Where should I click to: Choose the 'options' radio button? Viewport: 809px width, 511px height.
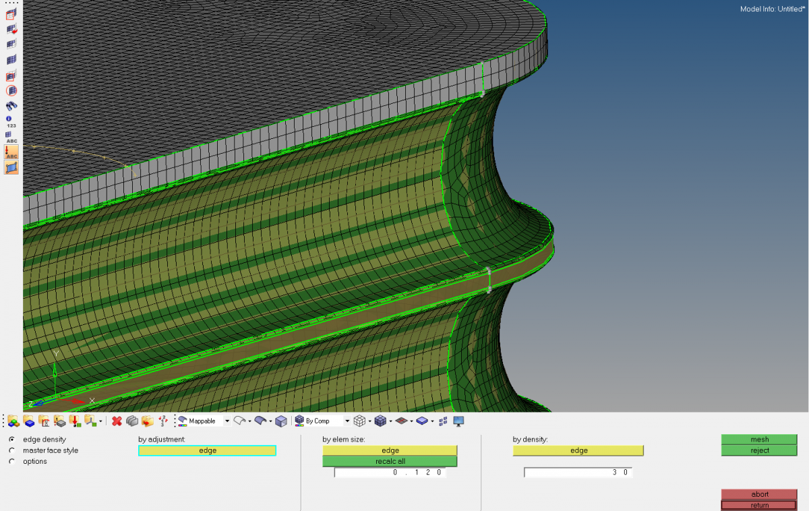[x=12, y=462]
